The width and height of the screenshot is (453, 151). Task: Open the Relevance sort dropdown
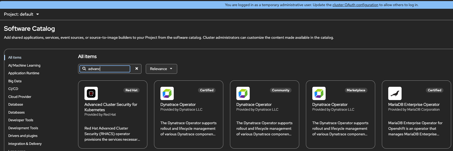pyautogui.click(x=161, y=69)
